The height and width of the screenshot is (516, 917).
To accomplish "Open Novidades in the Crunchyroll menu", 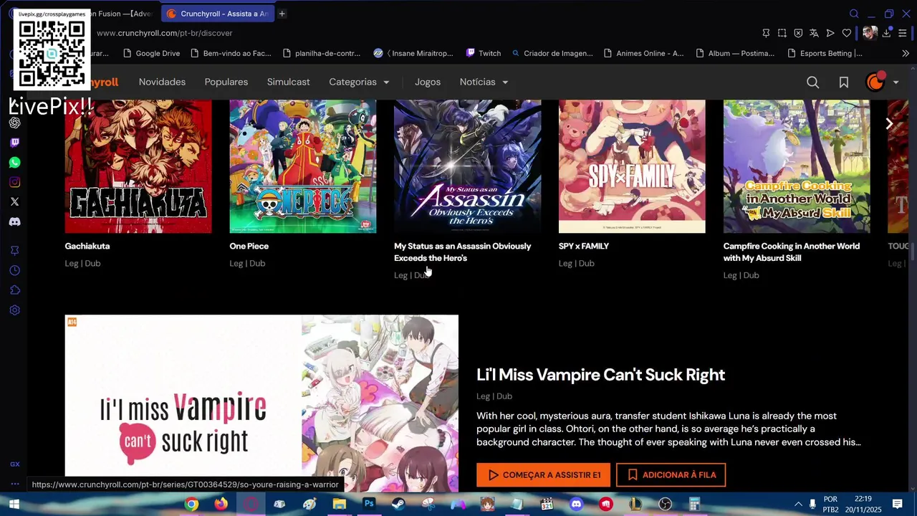I will 162,82.
